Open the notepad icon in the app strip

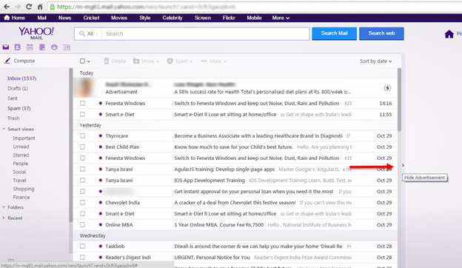42,47
